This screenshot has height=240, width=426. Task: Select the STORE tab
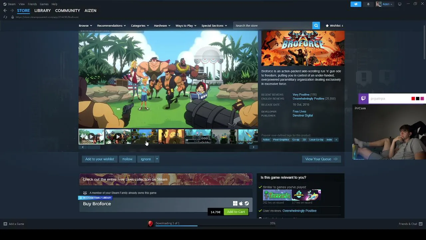(23, 11)
